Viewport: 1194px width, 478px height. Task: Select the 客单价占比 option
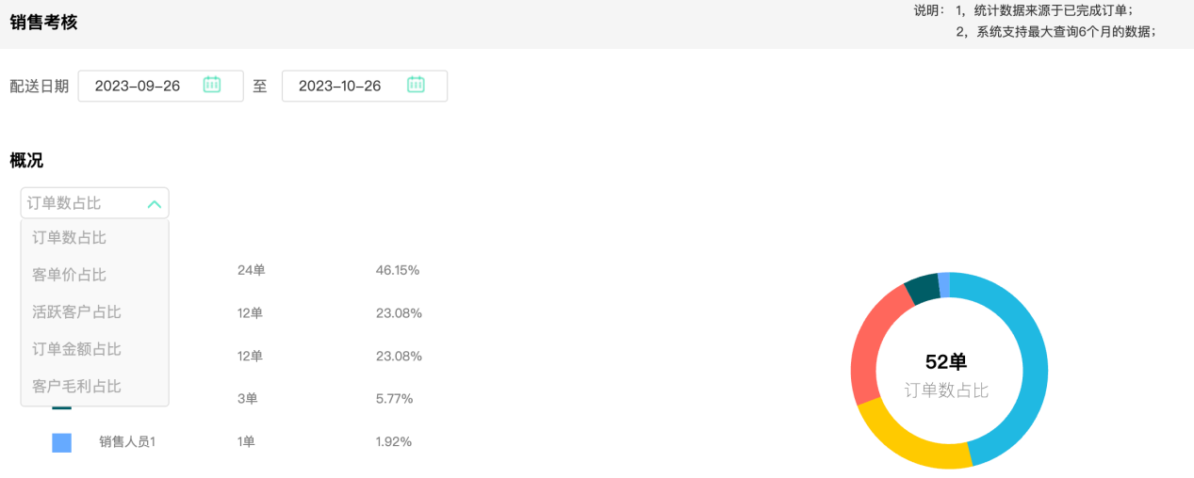tap(70, 275)
